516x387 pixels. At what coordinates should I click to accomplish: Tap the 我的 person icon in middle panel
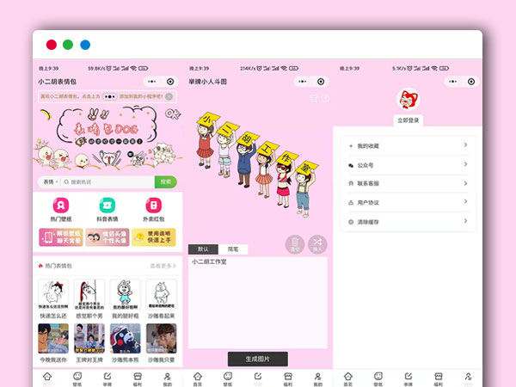[318, 376]
